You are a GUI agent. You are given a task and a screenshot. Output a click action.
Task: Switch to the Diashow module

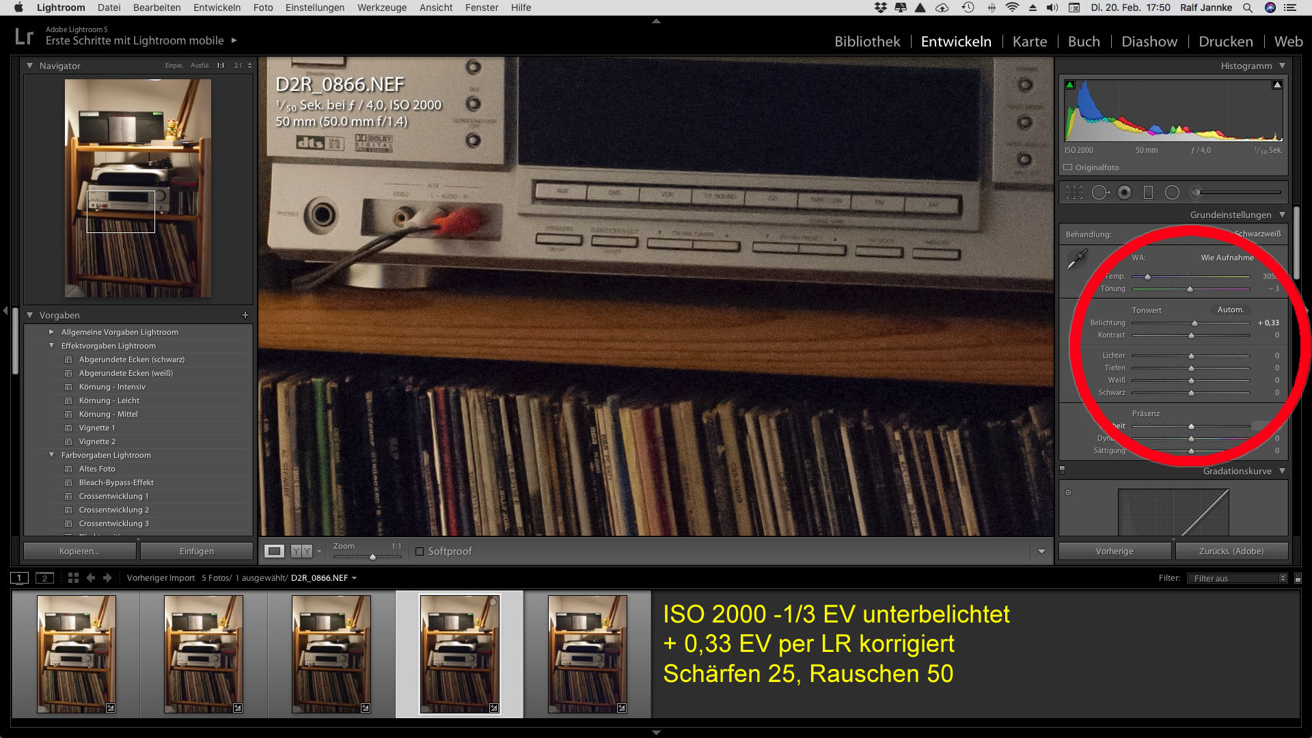tap(1149, 42)
